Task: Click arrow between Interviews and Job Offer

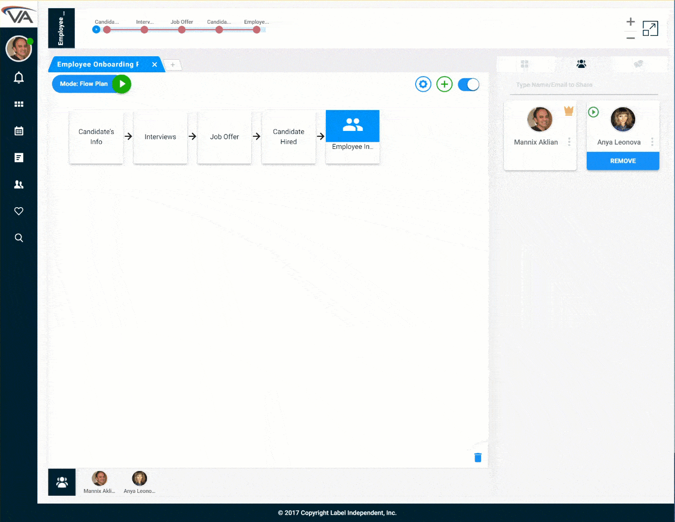Action: click(193, 136)
